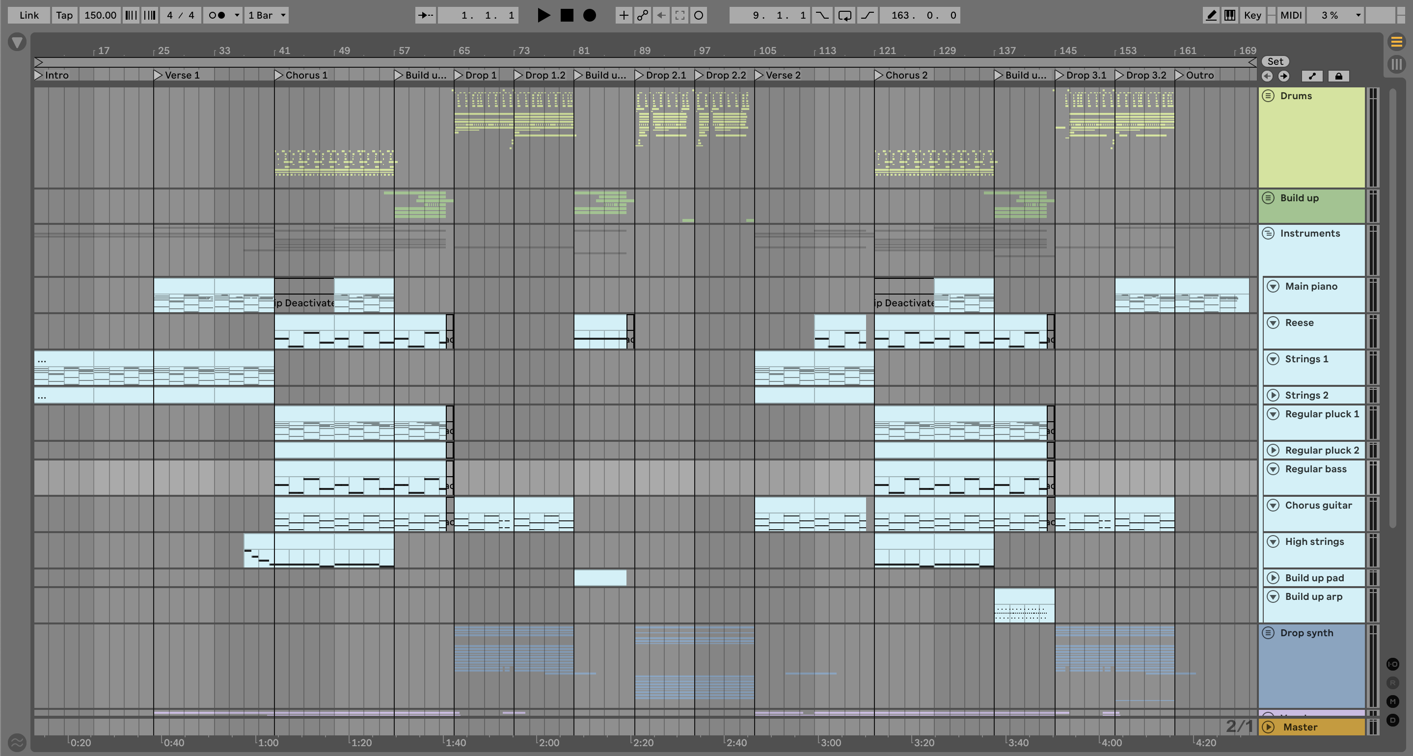1413x756 pixels.
Task: Start playback with the Play button
Action: tap(543, 15)
